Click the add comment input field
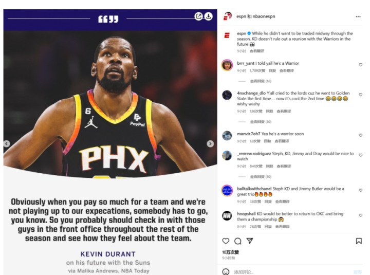 tap(291, 272)
